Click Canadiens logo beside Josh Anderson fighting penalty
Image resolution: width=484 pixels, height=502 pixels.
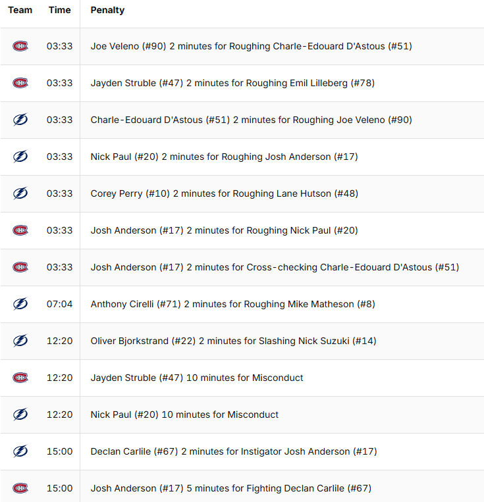[x=20, y=488]
